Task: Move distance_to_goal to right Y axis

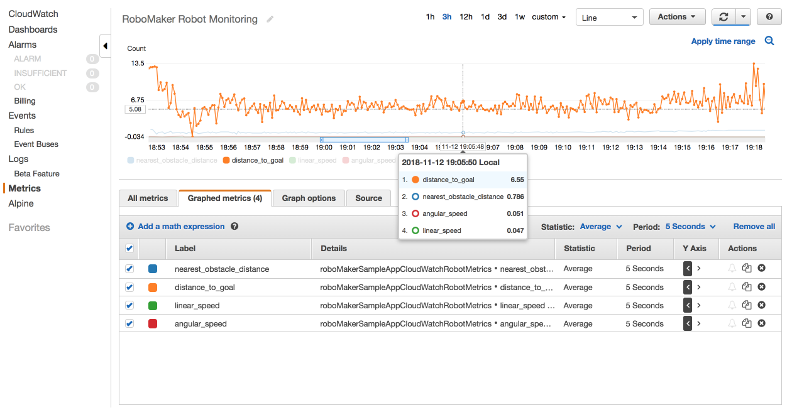Action: [698, 287]
